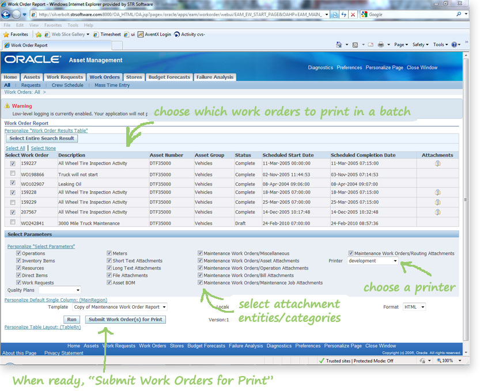Open the Activity cvs favorite
Viewport: 480px width, 391px height.
[x=190, y=35]
